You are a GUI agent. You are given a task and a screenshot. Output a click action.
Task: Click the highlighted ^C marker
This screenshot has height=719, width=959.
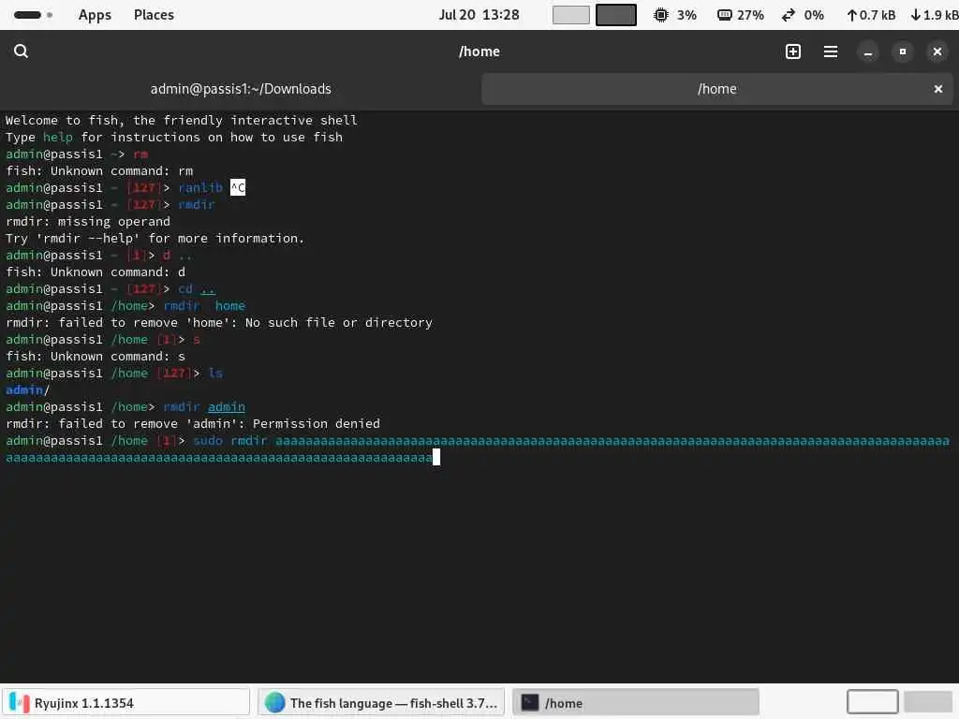pyautogui.click(x=238, y=187)
